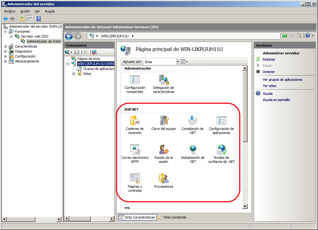Screen dimensions: 318x230
Task: Open the Acción menu
Action: point(25,11)
